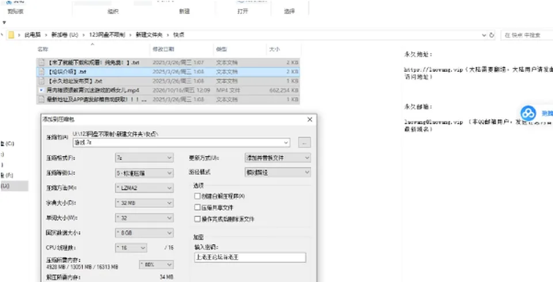Open the CPU 线程数 dropdown showing 16

(131, 248)
